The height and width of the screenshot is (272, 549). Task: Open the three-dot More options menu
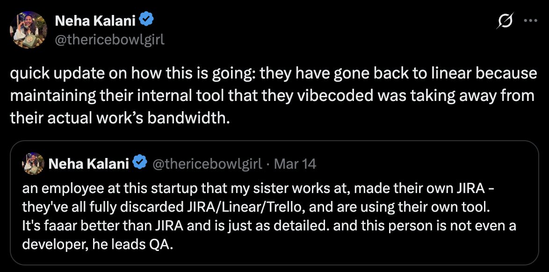coord(530,21)
